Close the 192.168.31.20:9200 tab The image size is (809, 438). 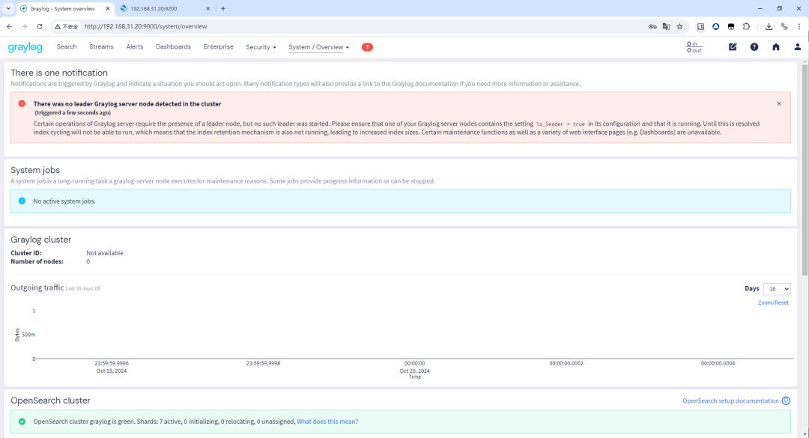(x=208, y=9)
